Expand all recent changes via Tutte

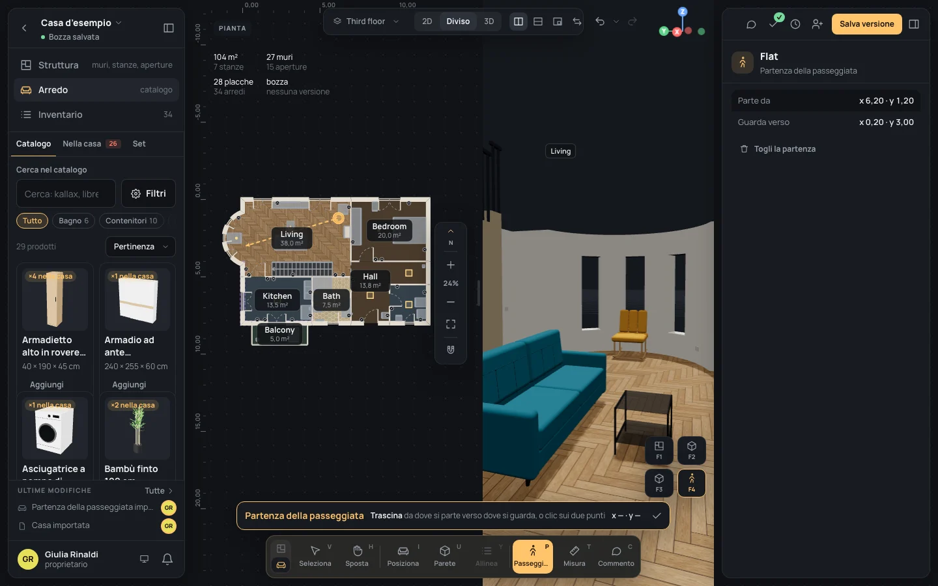coord(159,491)
